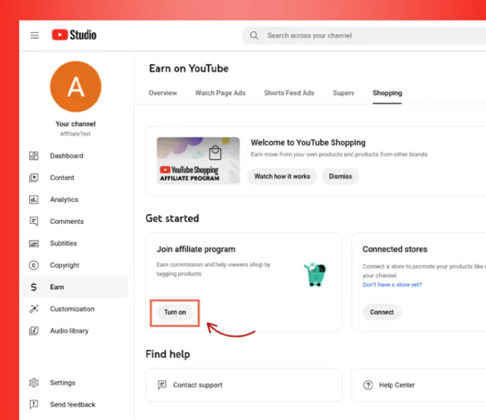The image size is (486, 420).
Task: Click the Find help heading
Action: point(168,355)
